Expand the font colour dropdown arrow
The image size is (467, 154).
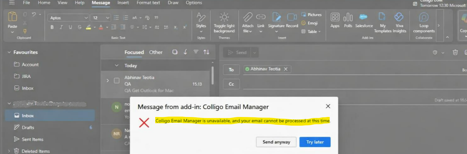[x=107, y=27]
